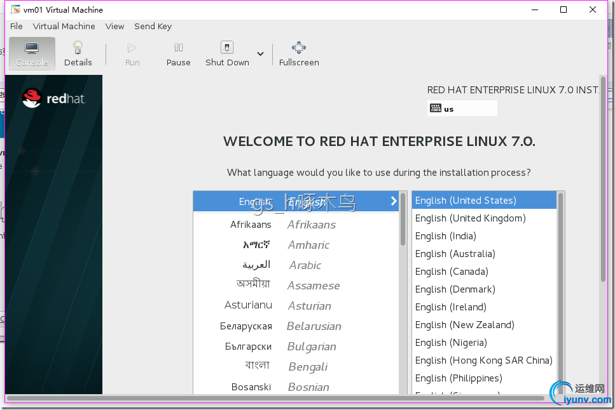Click the Red Hat logo

[x=53, y=98]
